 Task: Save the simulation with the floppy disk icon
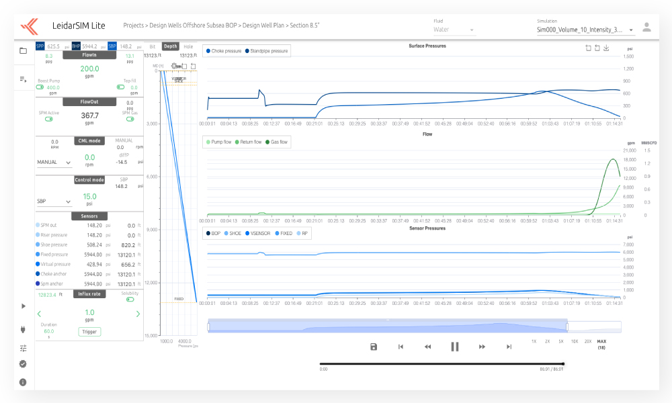point(374,347)
